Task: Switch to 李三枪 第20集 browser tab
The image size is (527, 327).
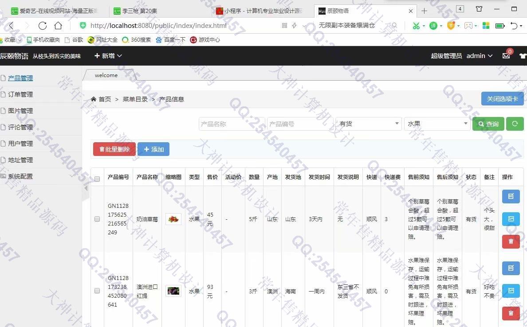Action: click(x=161, y=11)
